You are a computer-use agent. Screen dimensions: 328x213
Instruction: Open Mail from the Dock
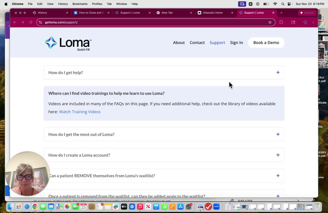point(51,207)
